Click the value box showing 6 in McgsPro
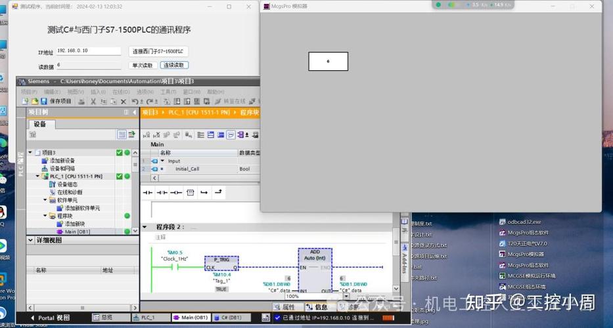The image size is (613, 328). coord(328,61)
